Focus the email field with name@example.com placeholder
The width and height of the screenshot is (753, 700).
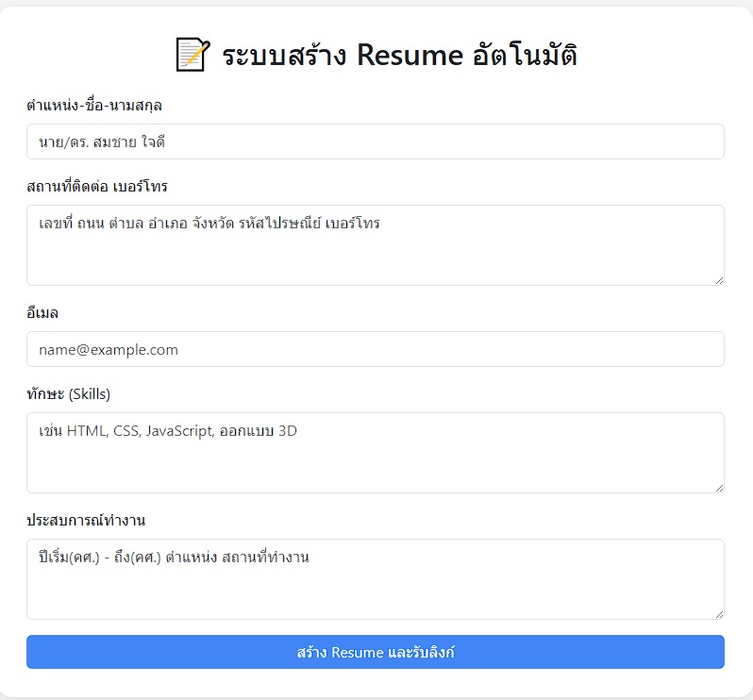[375, 349]
